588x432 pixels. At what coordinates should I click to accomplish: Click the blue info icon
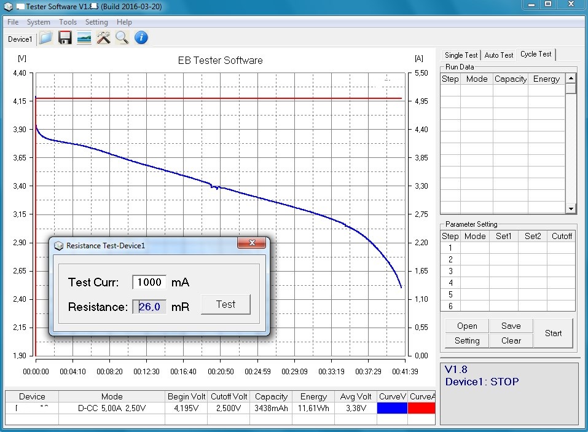[x=141, y=38]
